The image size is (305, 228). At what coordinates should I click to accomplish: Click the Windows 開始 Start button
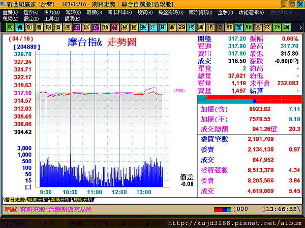point(15,223)
